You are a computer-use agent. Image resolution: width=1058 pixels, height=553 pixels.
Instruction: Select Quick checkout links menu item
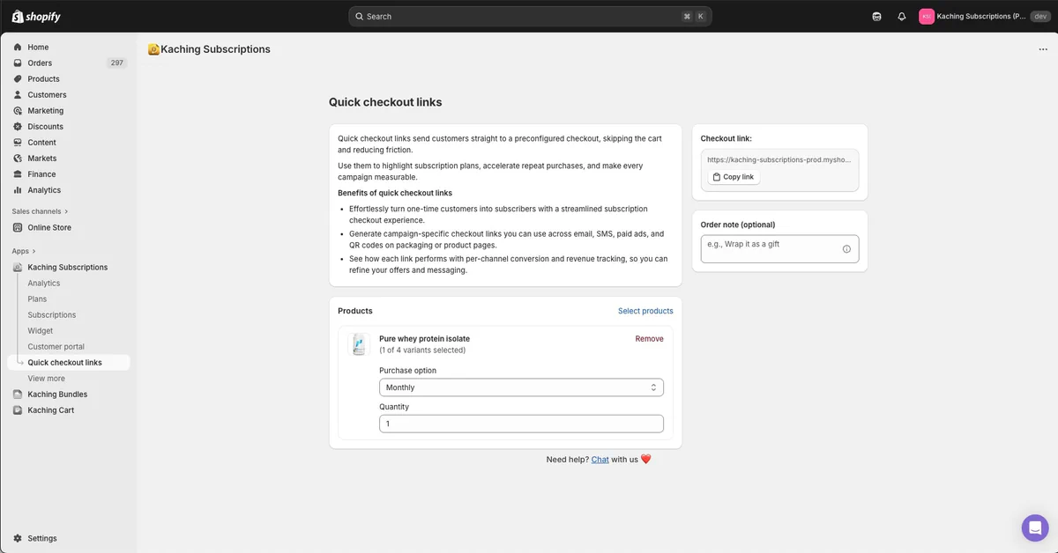coord(68,363)
